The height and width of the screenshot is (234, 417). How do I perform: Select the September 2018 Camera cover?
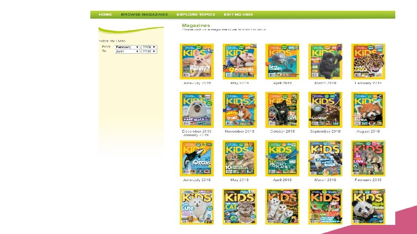point(325,110)
